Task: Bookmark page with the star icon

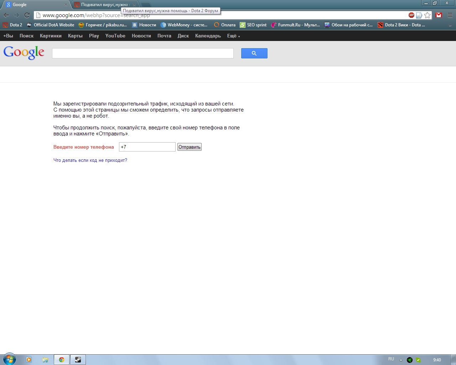Action: pyautogui.click(x=427, y=15)
